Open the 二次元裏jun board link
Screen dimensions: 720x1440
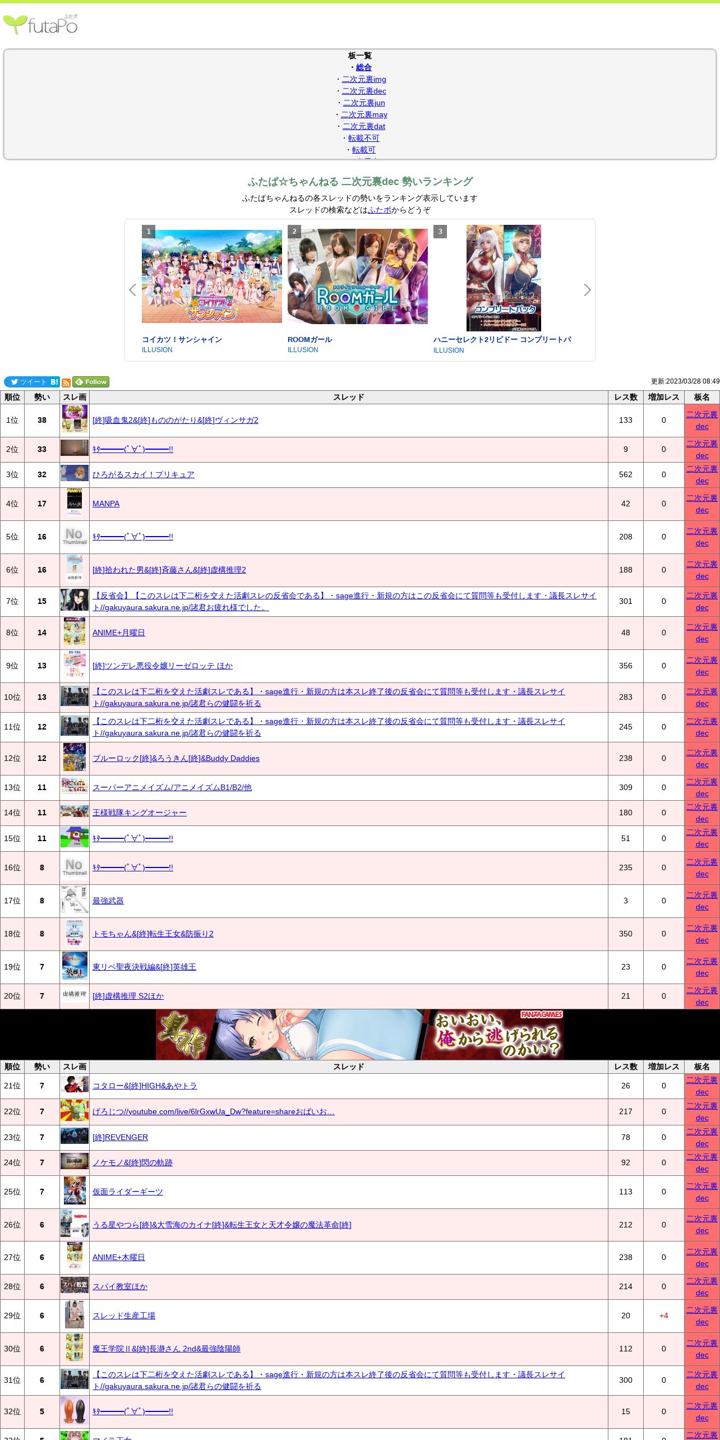pyautogui.click(x=364, y=103)
